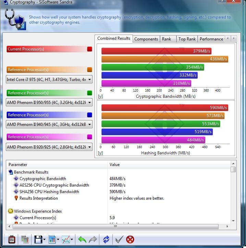Expand dropdown next to floppy save icon
Screen dimensions: 246x248
[x=45, y=239]
